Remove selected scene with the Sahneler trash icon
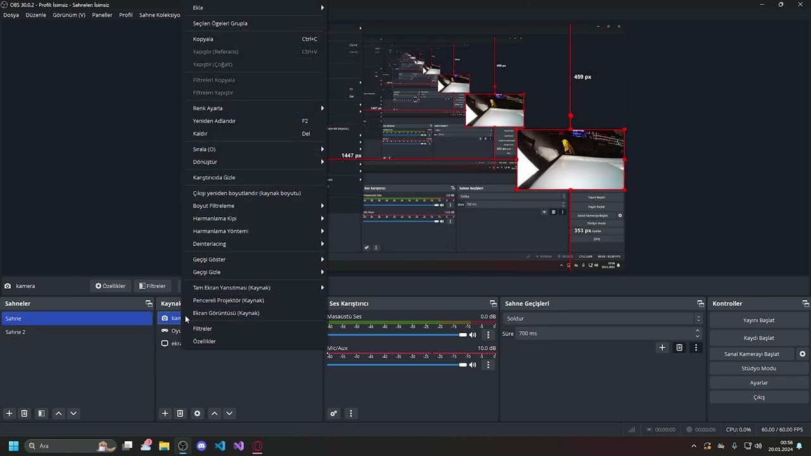The height and width of the screenshot is (456, 811). pyautogui.click(x=24, y=414)
